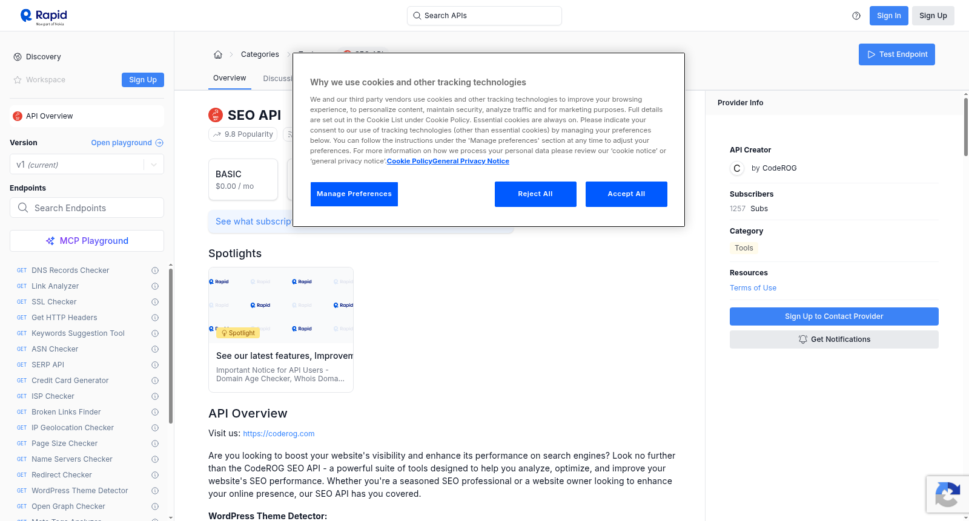Focus the Search APIs field
Viewport: 969px width, 521px height.
coord(484,16)
